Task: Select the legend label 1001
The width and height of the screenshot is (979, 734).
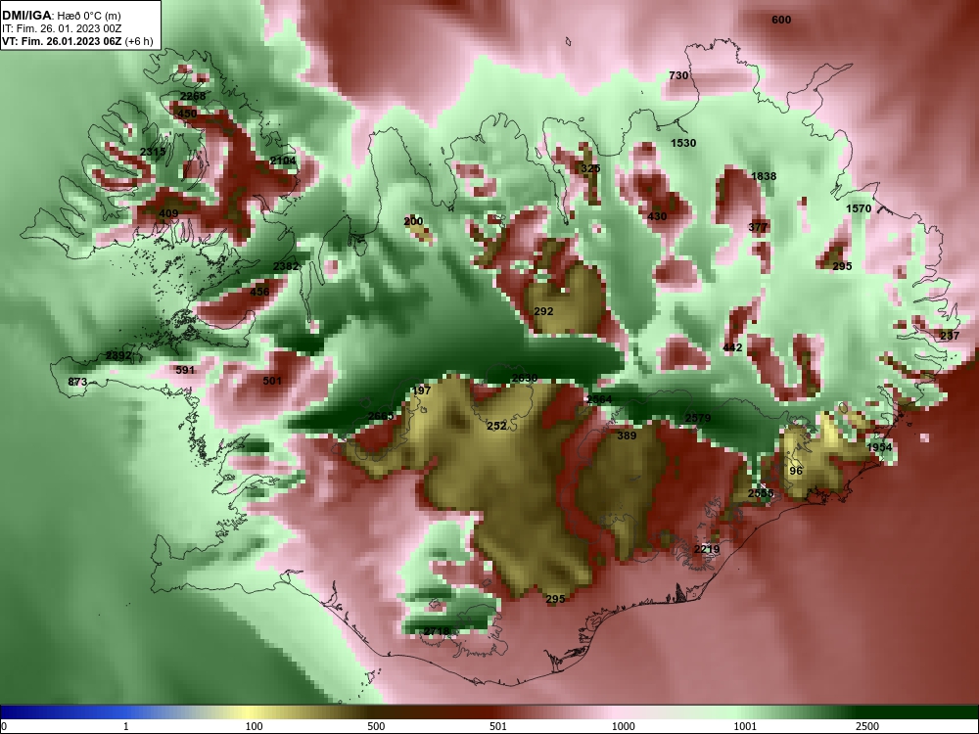Action: click(x=745, y=726)
